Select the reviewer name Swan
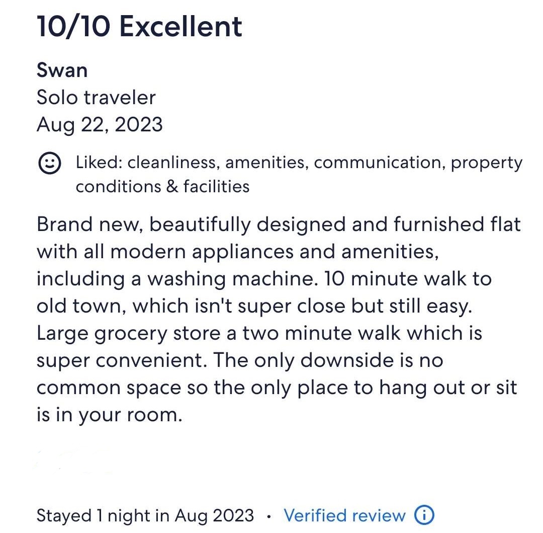The width and height of the screenshot is (543, 533). [62, 70]
